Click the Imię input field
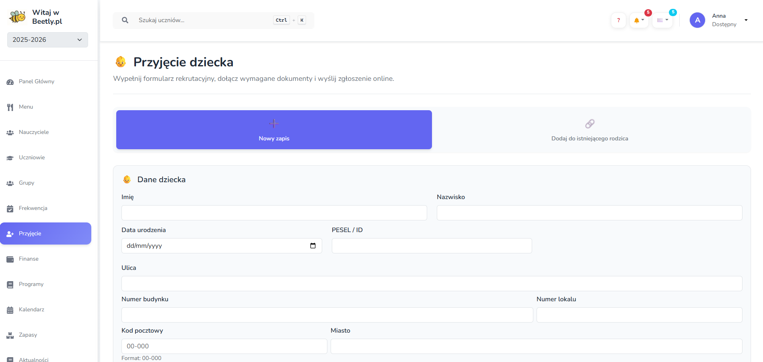 point(274,213)
